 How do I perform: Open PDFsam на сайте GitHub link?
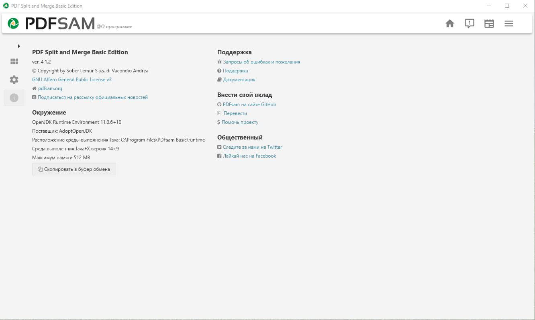coord(249,105)
